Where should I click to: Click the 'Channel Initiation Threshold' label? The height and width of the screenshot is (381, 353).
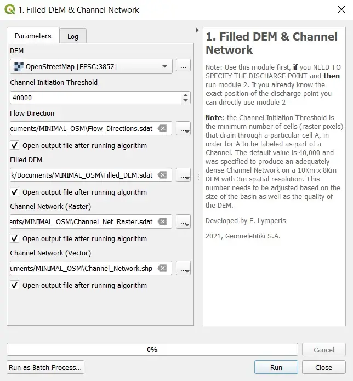tap(54, 82)
